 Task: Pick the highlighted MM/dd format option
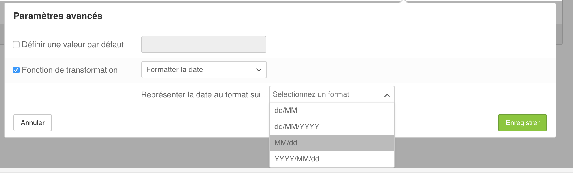331,143
